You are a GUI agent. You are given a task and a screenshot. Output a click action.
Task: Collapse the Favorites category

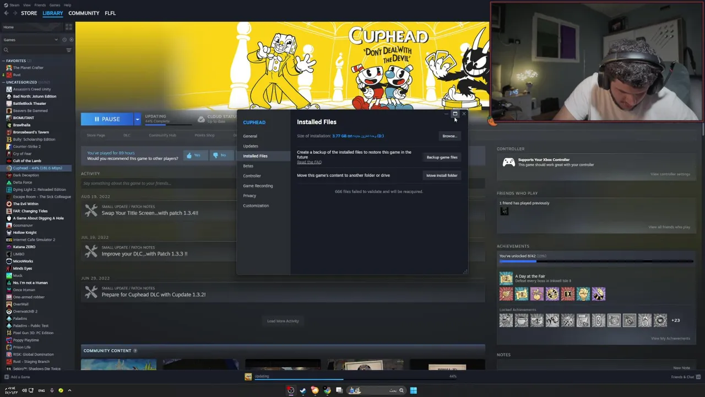click(x=3, y=61)
